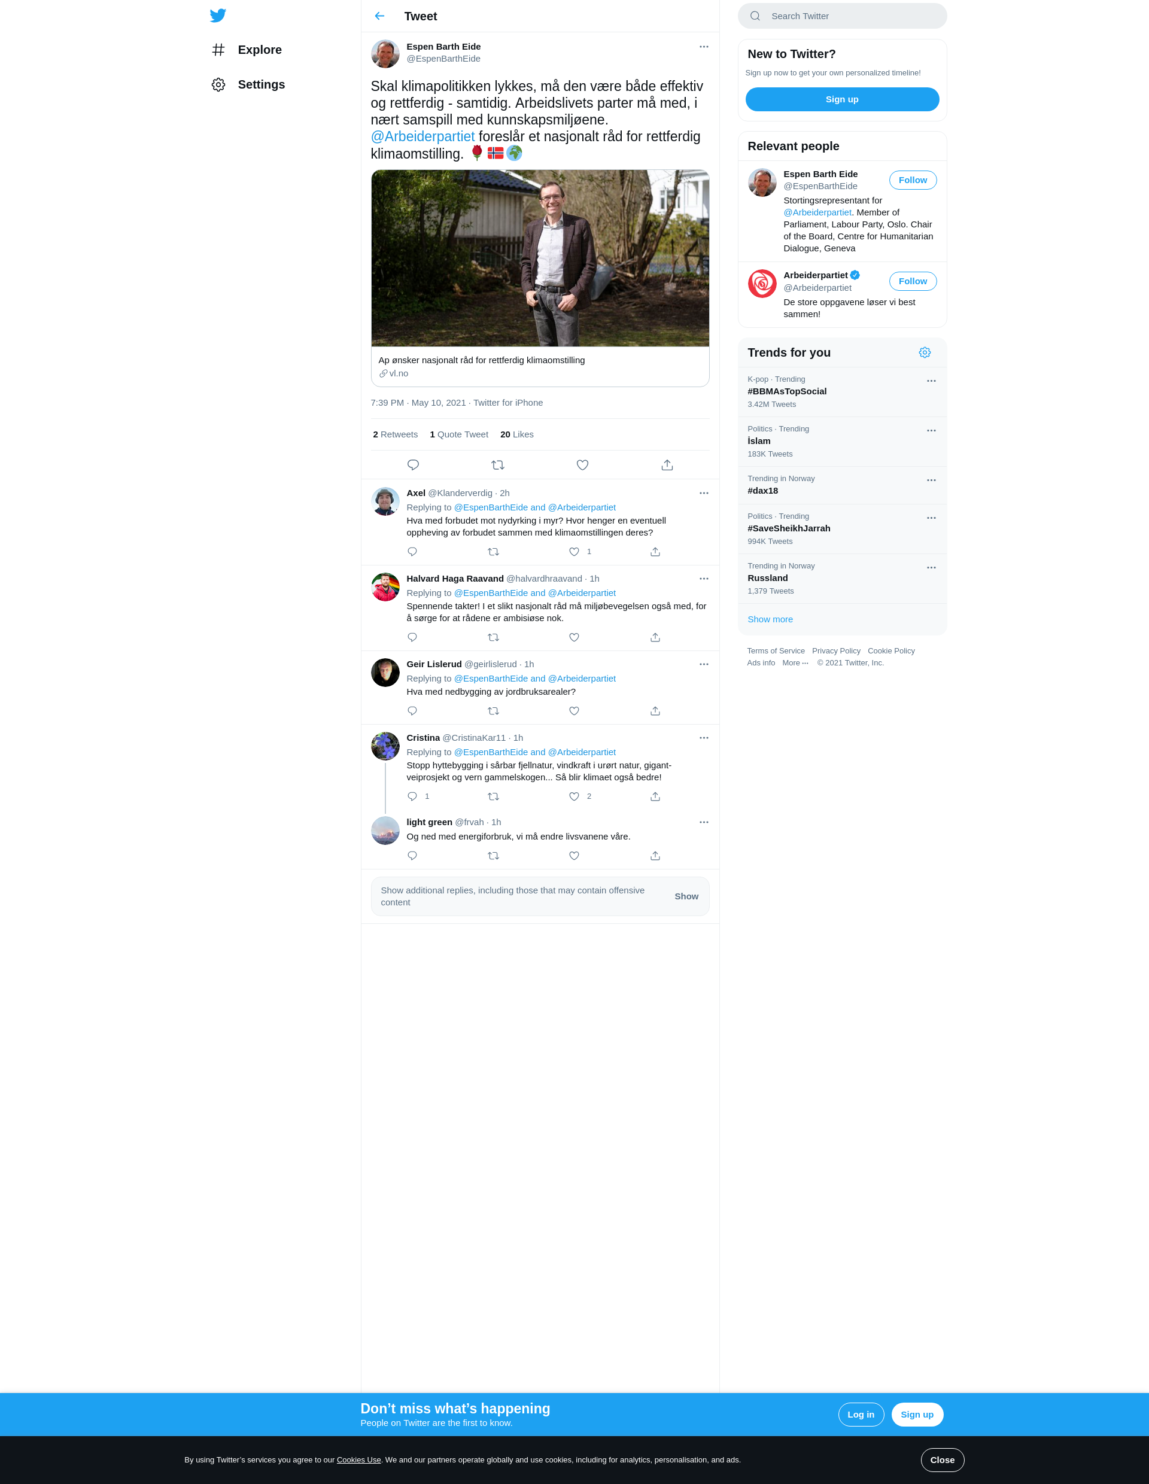This screenshot has width=1149, height=1484.
Task: Like Axel's reply
Action: point(574,552)
